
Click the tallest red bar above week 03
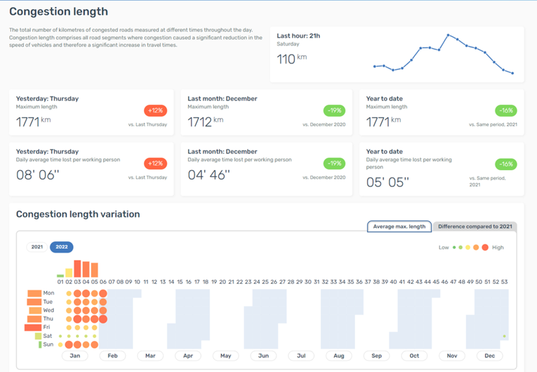(78, 268)
